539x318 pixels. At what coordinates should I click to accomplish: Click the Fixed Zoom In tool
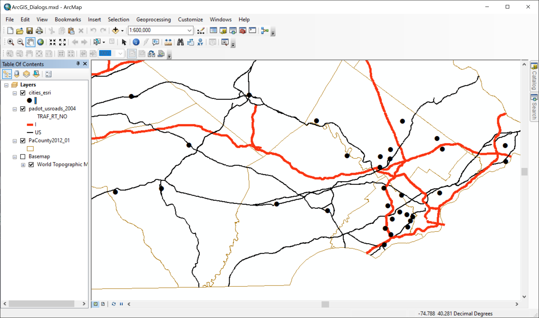pyautogui.click(x=53, y=42)
